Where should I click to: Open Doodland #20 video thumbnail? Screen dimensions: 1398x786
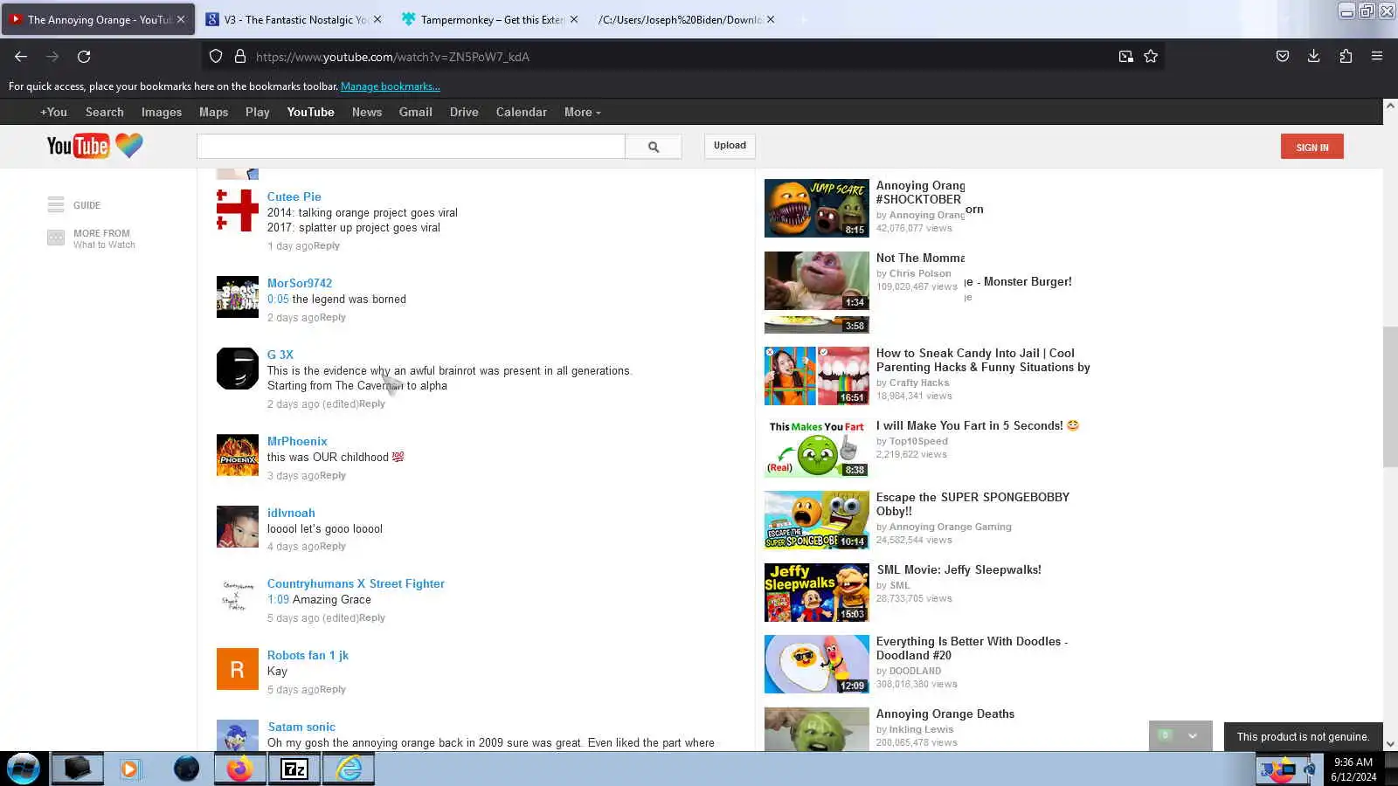[817, 664]
